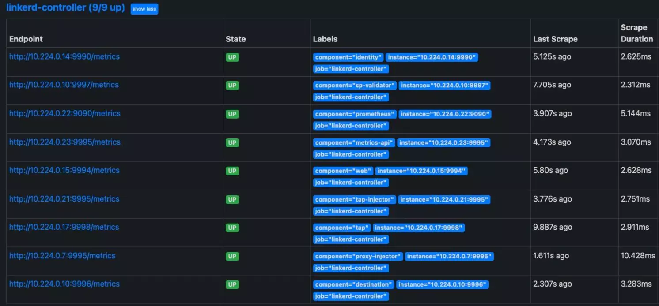Click the component="prometheus" label
Image resolution: width=659 pixels, height=306 pixels.
(355, 114)
